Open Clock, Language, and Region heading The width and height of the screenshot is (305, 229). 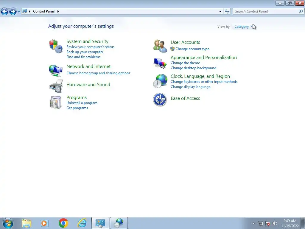click(x=200, y=76)
